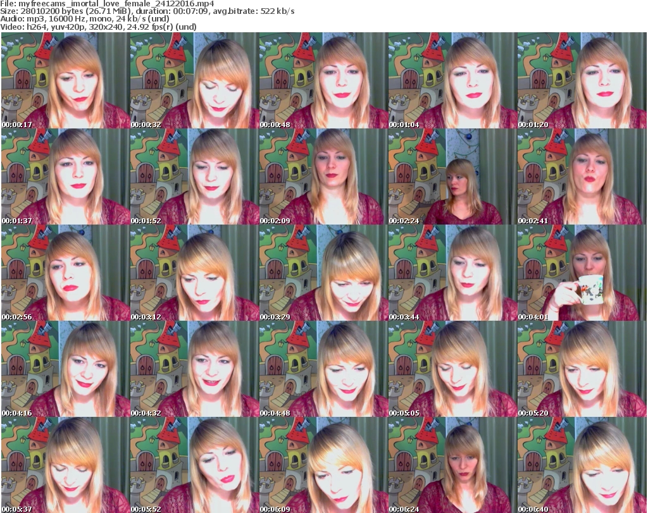Image resolution: width=648 pixels, height=513 pixels.
Task: Choose the thumbnail frame stamped 00:05:52
Action: pos(195,465)
